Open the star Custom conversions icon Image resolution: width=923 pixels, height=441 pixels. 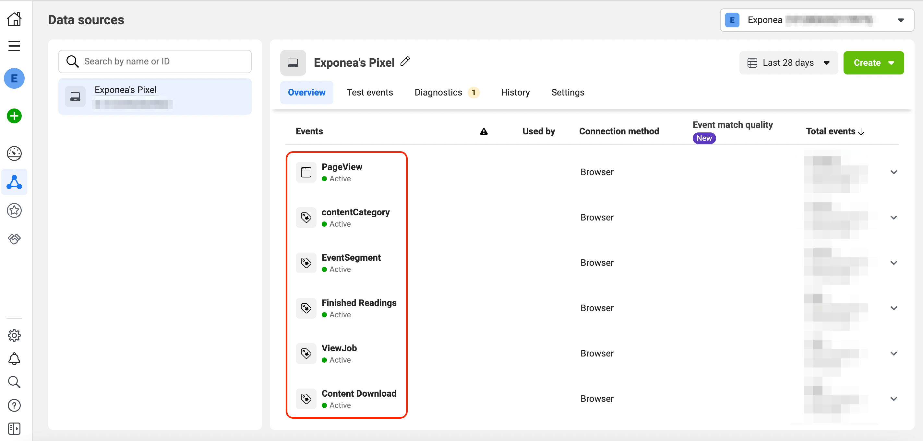pyautogui.click(x=14, y=210)
